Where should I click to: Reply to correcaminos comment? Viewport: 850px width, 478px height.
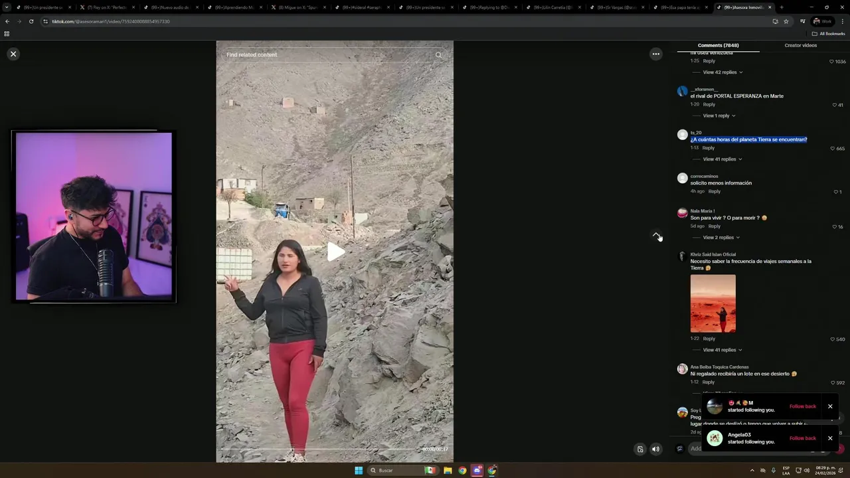tap(715, 191)
